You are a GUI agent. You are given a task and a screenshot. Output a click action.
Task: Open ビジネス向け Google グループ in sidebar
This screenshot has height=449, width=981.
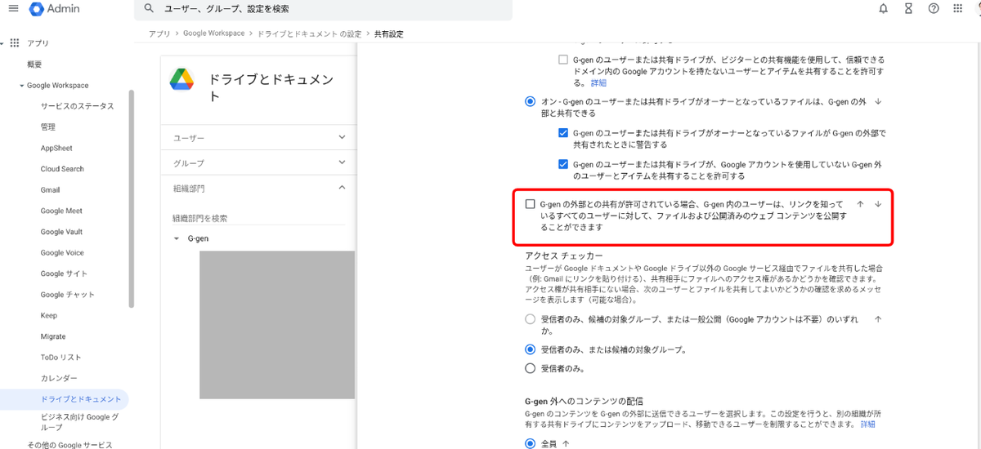79,421
